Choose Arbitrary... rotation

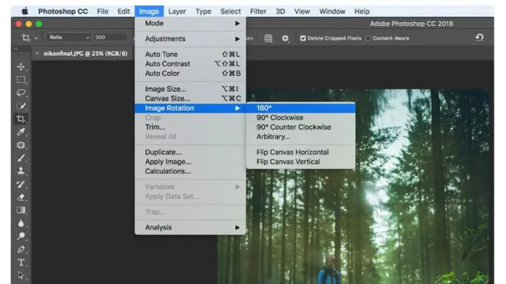coord(300,137)
